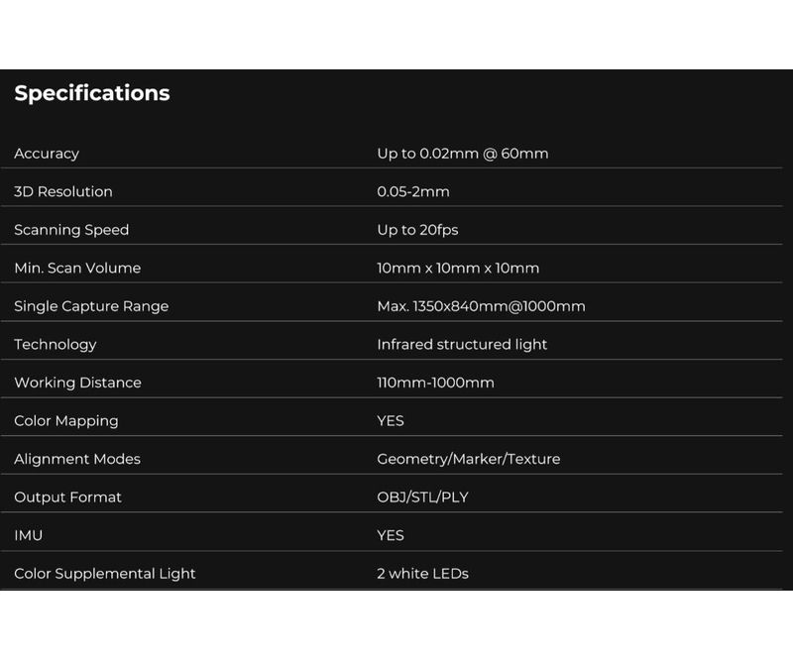Click the Geometry/Marker/Texture alignment value
This screenshot has height=661, width=793.
tap(468, 459)
